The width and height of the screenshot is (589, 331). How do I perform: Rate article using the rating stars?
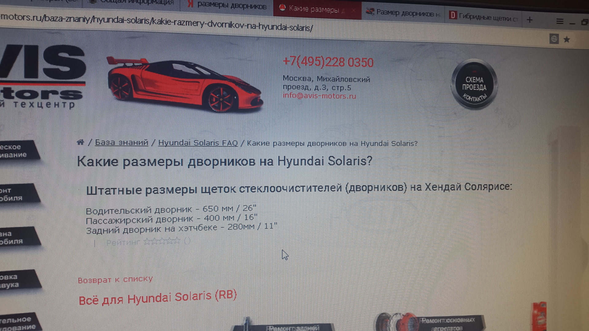tap(162, 242)
